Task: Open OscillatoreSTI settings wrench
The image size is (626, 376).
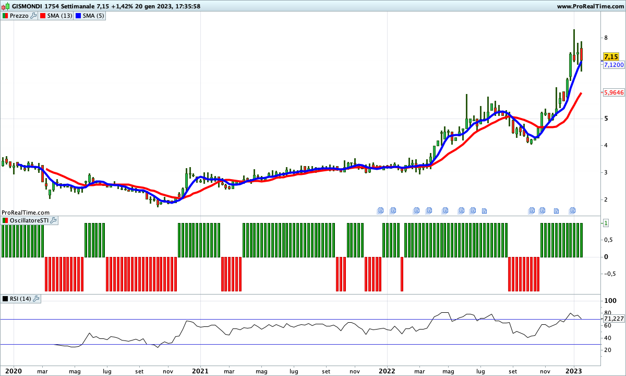Action: coord(53,221)
